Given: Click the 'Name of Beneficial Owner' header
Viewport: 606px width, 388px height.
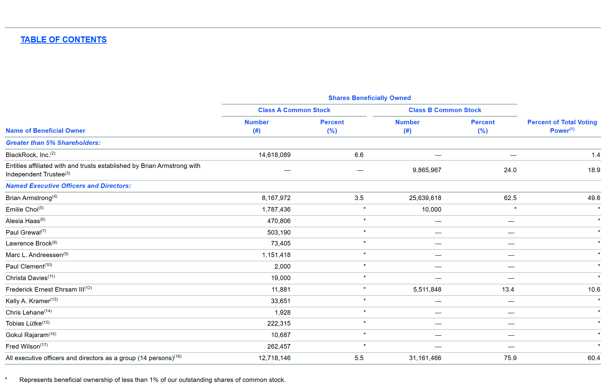Looking at the screenshot, I should coord(45,131).
